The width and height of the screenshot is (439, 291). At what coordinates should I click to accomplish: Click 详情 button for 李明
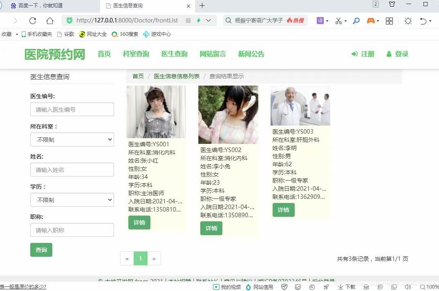tap(284, 210)
